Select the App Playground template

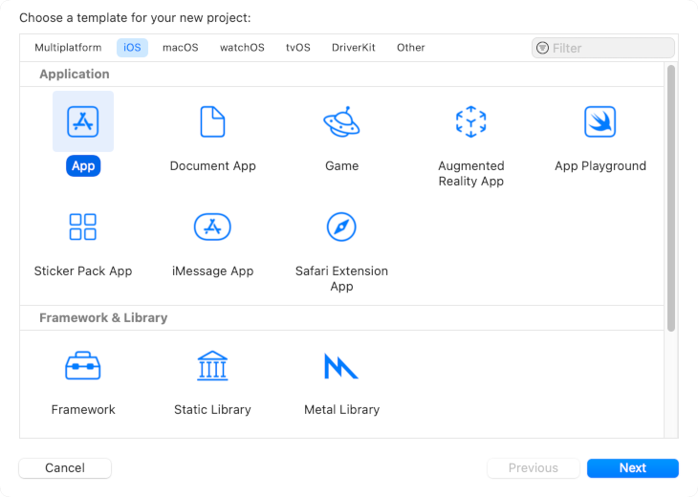tap(600, 122)
